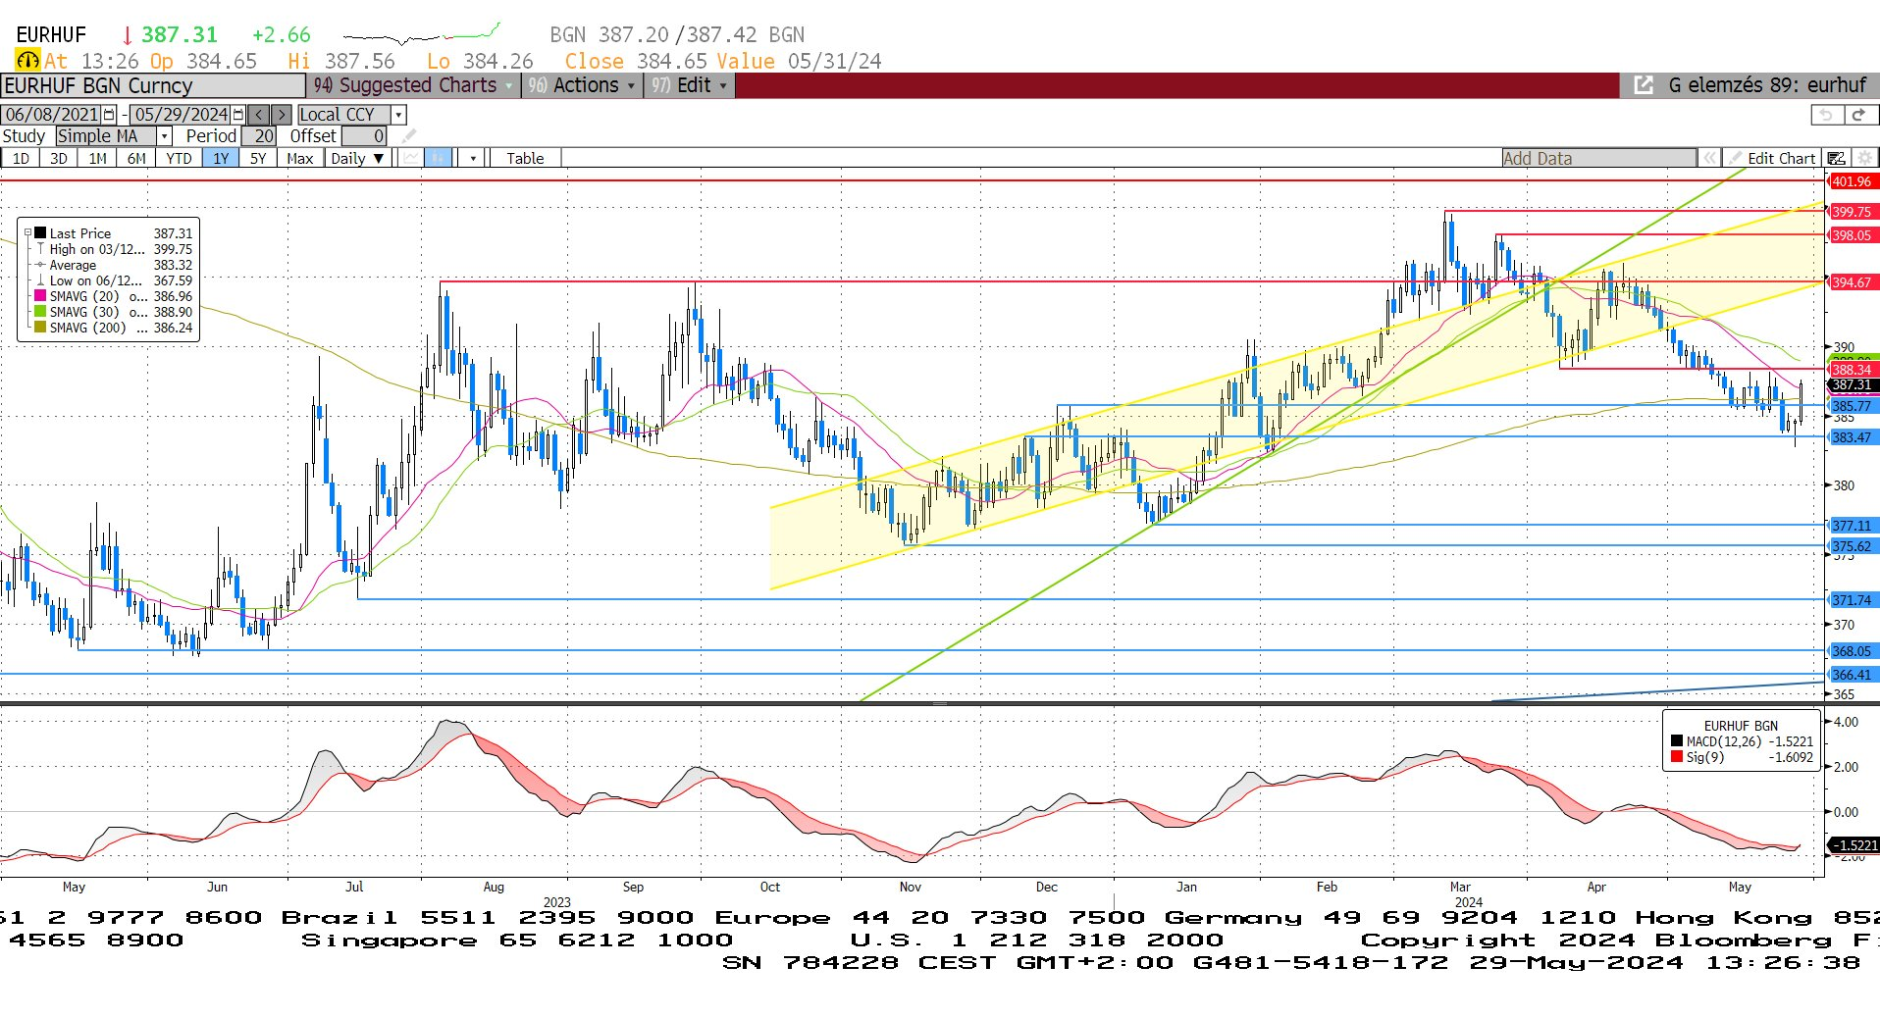Click the 383.47 support level label
Image resolution: width=1880 pixels, height=1017 pixels.
pyautogui.click(x=1853, y=437)
